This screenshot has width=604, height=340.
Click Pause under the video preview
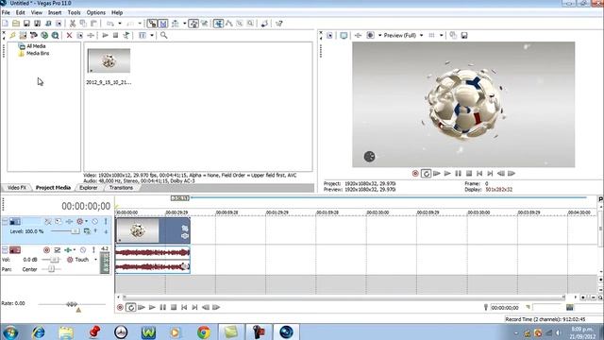pos(458,174)
